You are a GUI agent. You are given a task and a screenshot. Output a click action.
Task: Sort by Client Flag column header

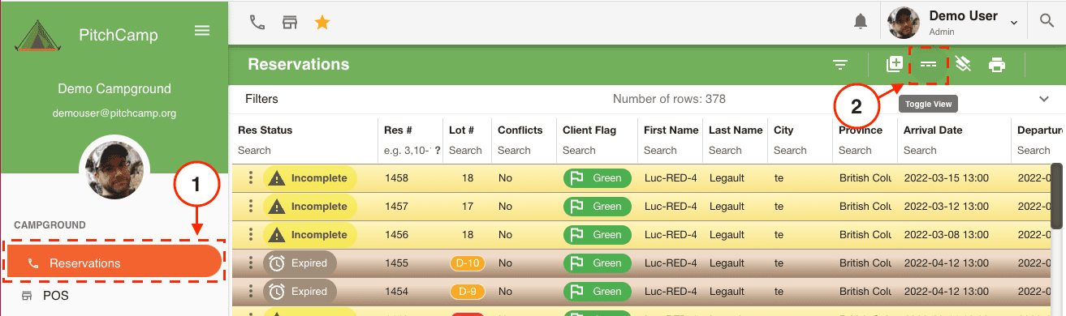[x=589, y=130]
